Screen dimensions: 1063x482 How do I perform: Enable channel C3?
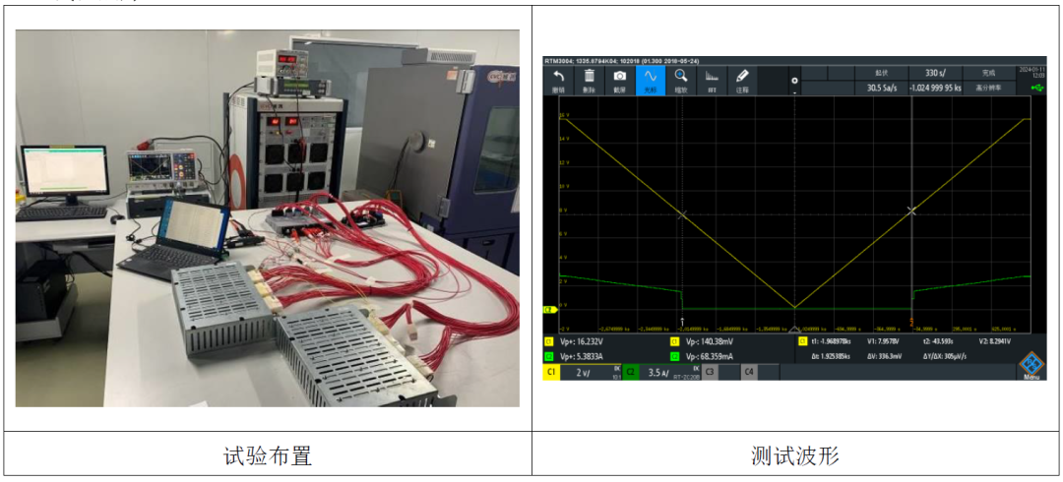click(x=709, y=373)
